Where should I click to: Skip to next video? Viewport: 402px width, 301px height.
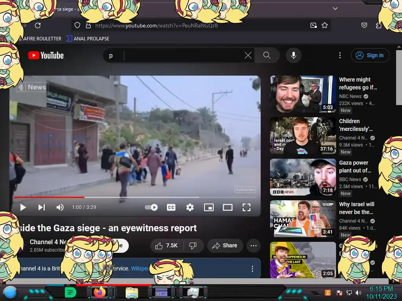click(x=42, y=207)
